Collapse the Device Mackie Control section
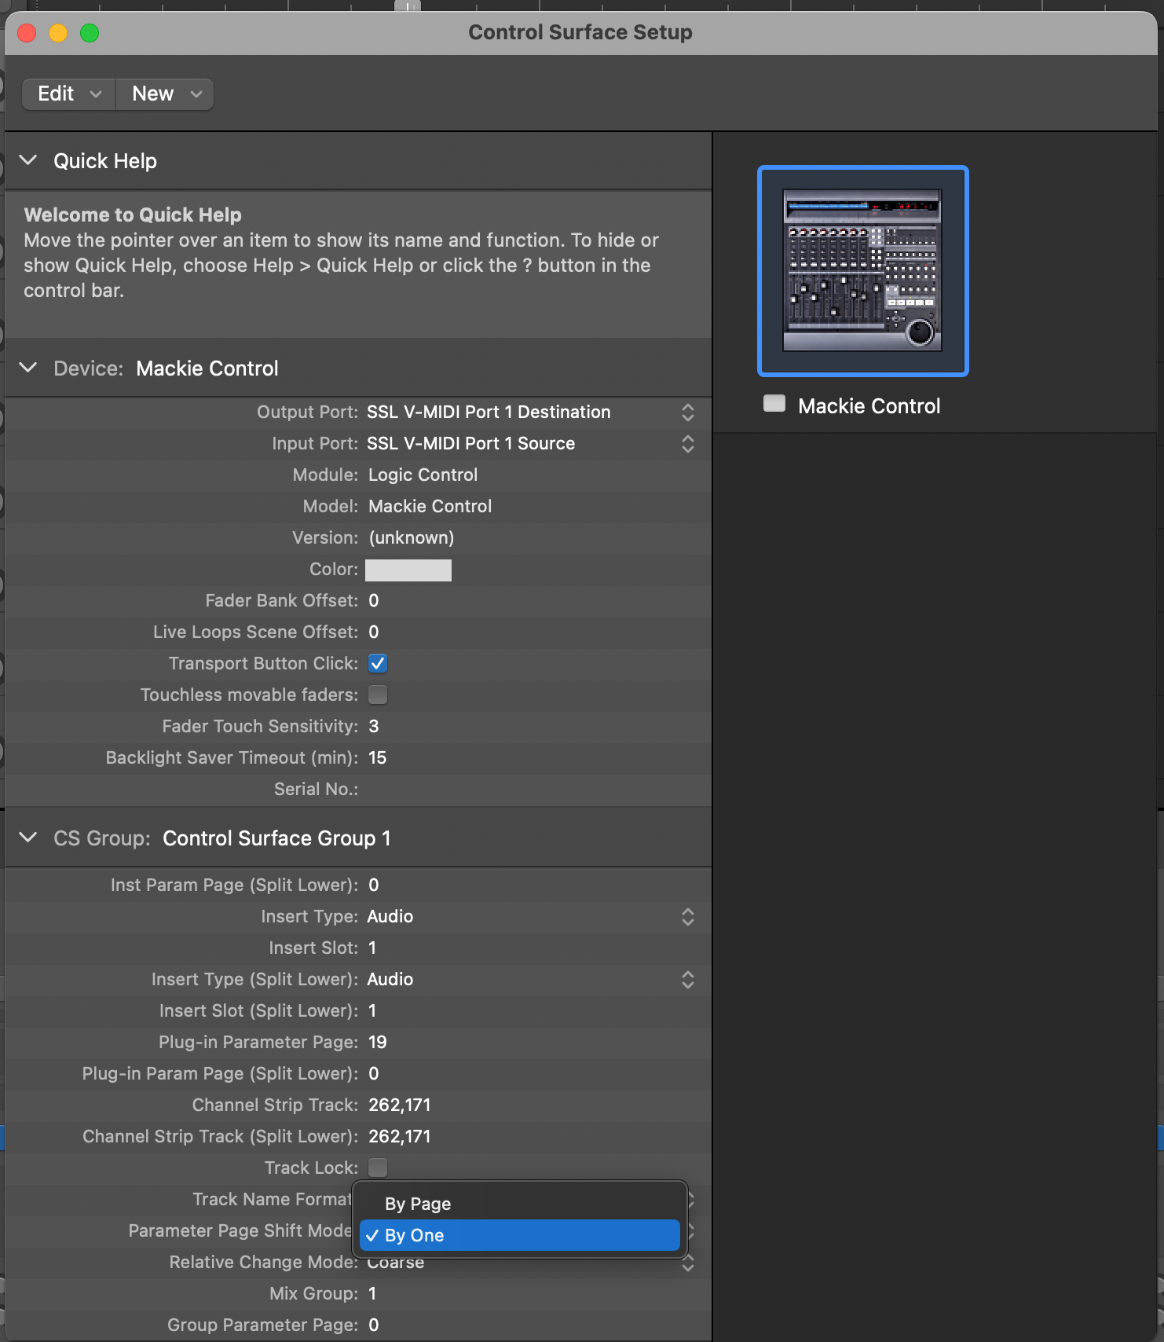 (x=28, y=368)
